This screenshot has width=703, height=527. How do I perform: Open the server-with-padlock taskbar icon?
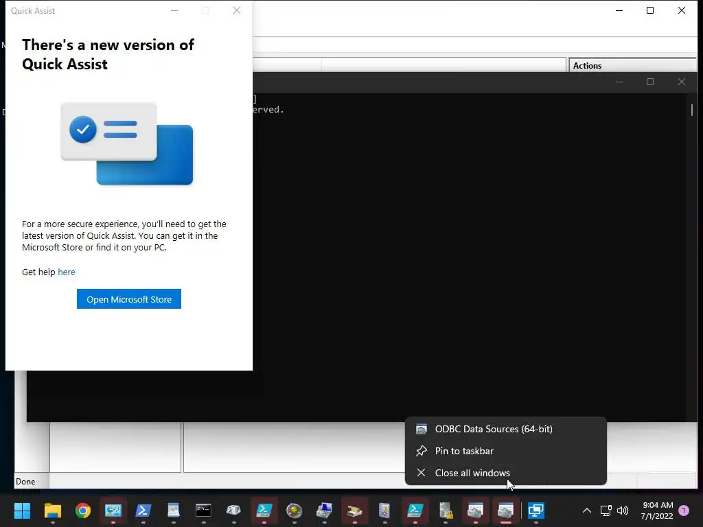(x=446, y=511)
